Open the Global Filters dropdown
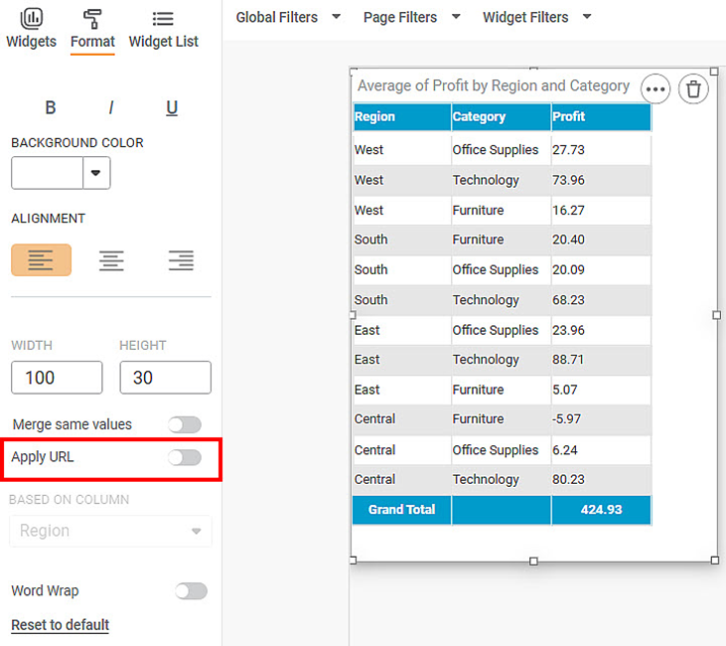 point(288,17)
